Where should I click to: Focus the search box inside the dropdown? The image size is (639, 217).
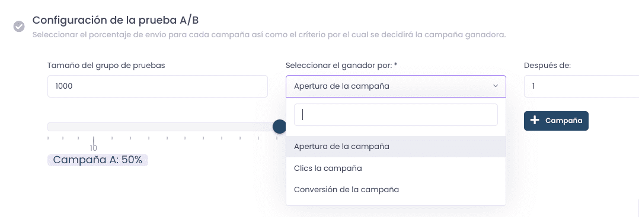point(396,115)
